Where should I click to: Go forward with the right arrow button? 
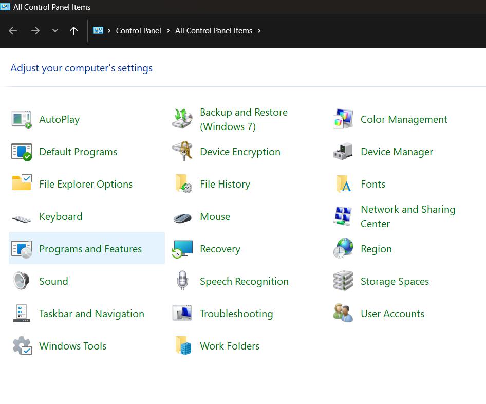tap(35, 31)
